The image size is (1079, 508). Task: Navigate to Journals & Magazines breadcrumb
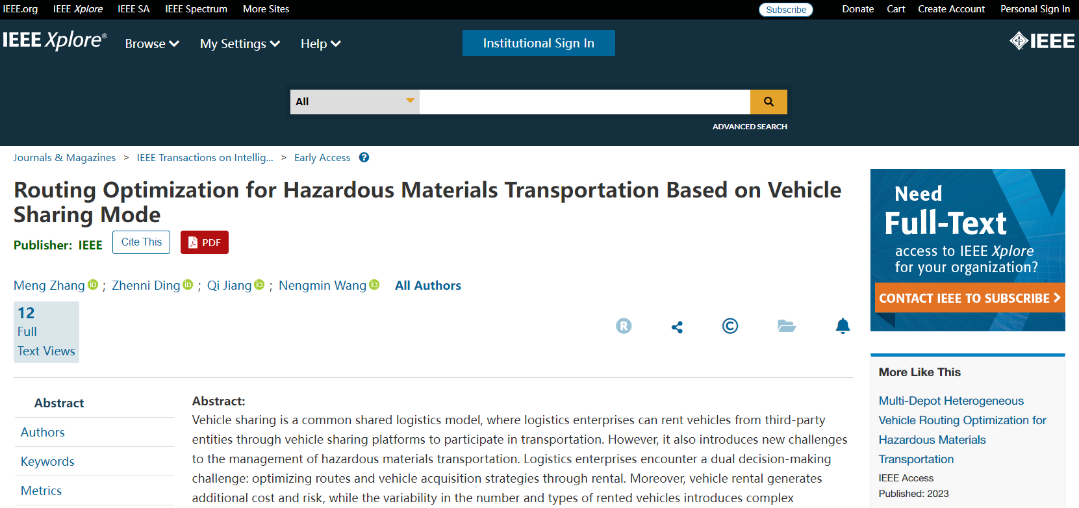click(64, 157)
